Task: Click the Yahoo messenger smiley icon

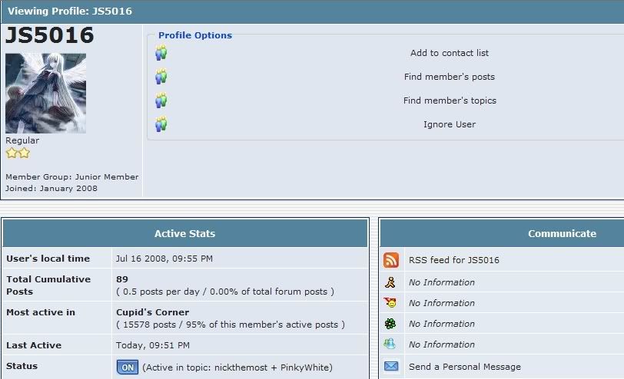Action: click(390, 303)
